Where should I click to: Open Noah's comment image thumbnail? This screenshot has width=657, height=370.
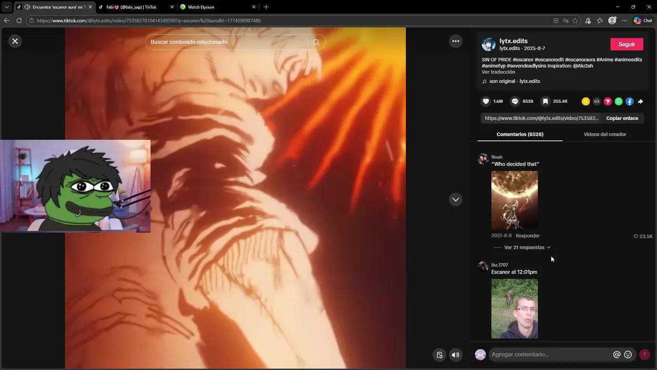click(x=514, y=200)
